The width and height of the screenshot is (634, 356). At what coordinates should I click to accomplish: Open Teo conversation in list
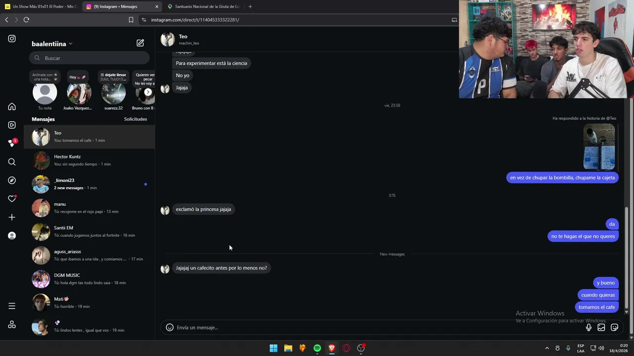tap(89, 136)
